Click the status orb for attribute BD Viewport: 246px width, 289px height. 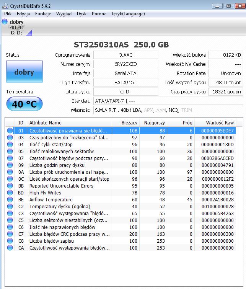coord(10,193)
